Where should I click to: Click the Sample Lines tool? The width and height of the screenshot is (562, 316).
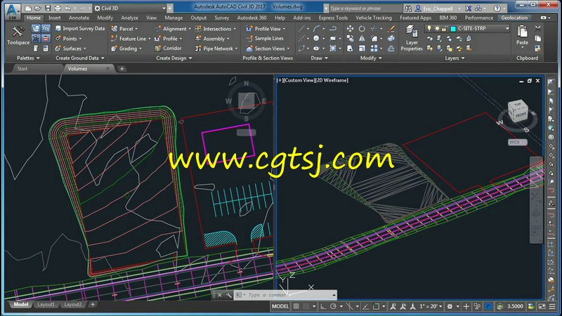pyautogui.click(x=265, y=39)
